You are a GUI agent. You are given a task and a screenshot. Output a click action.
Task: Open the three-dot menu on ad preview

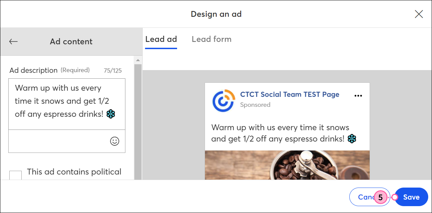[x=358, y=96]
